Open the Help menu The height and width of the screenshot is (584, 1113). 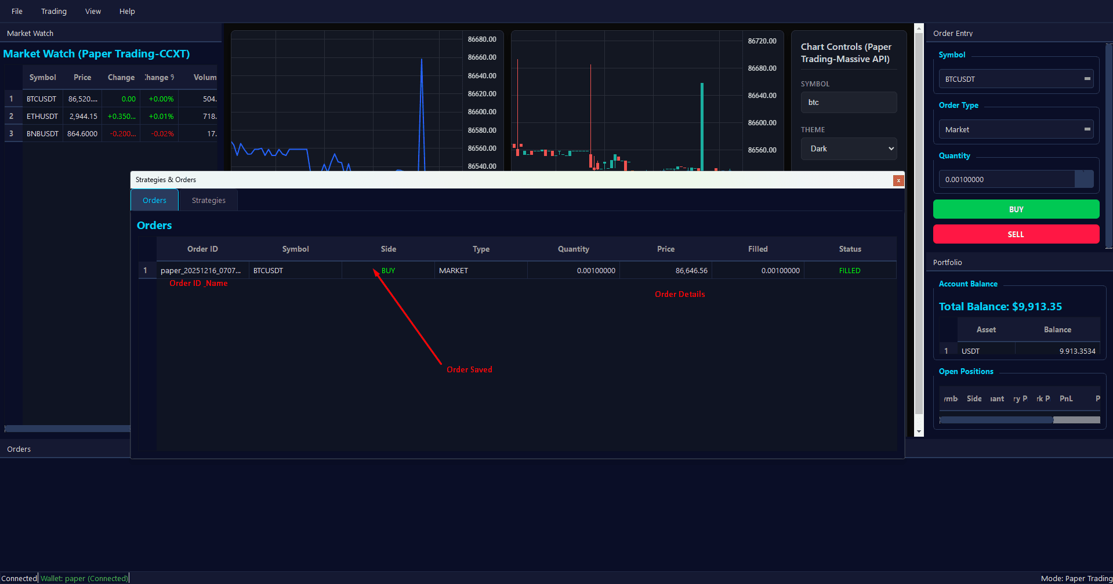click(127, 11)
